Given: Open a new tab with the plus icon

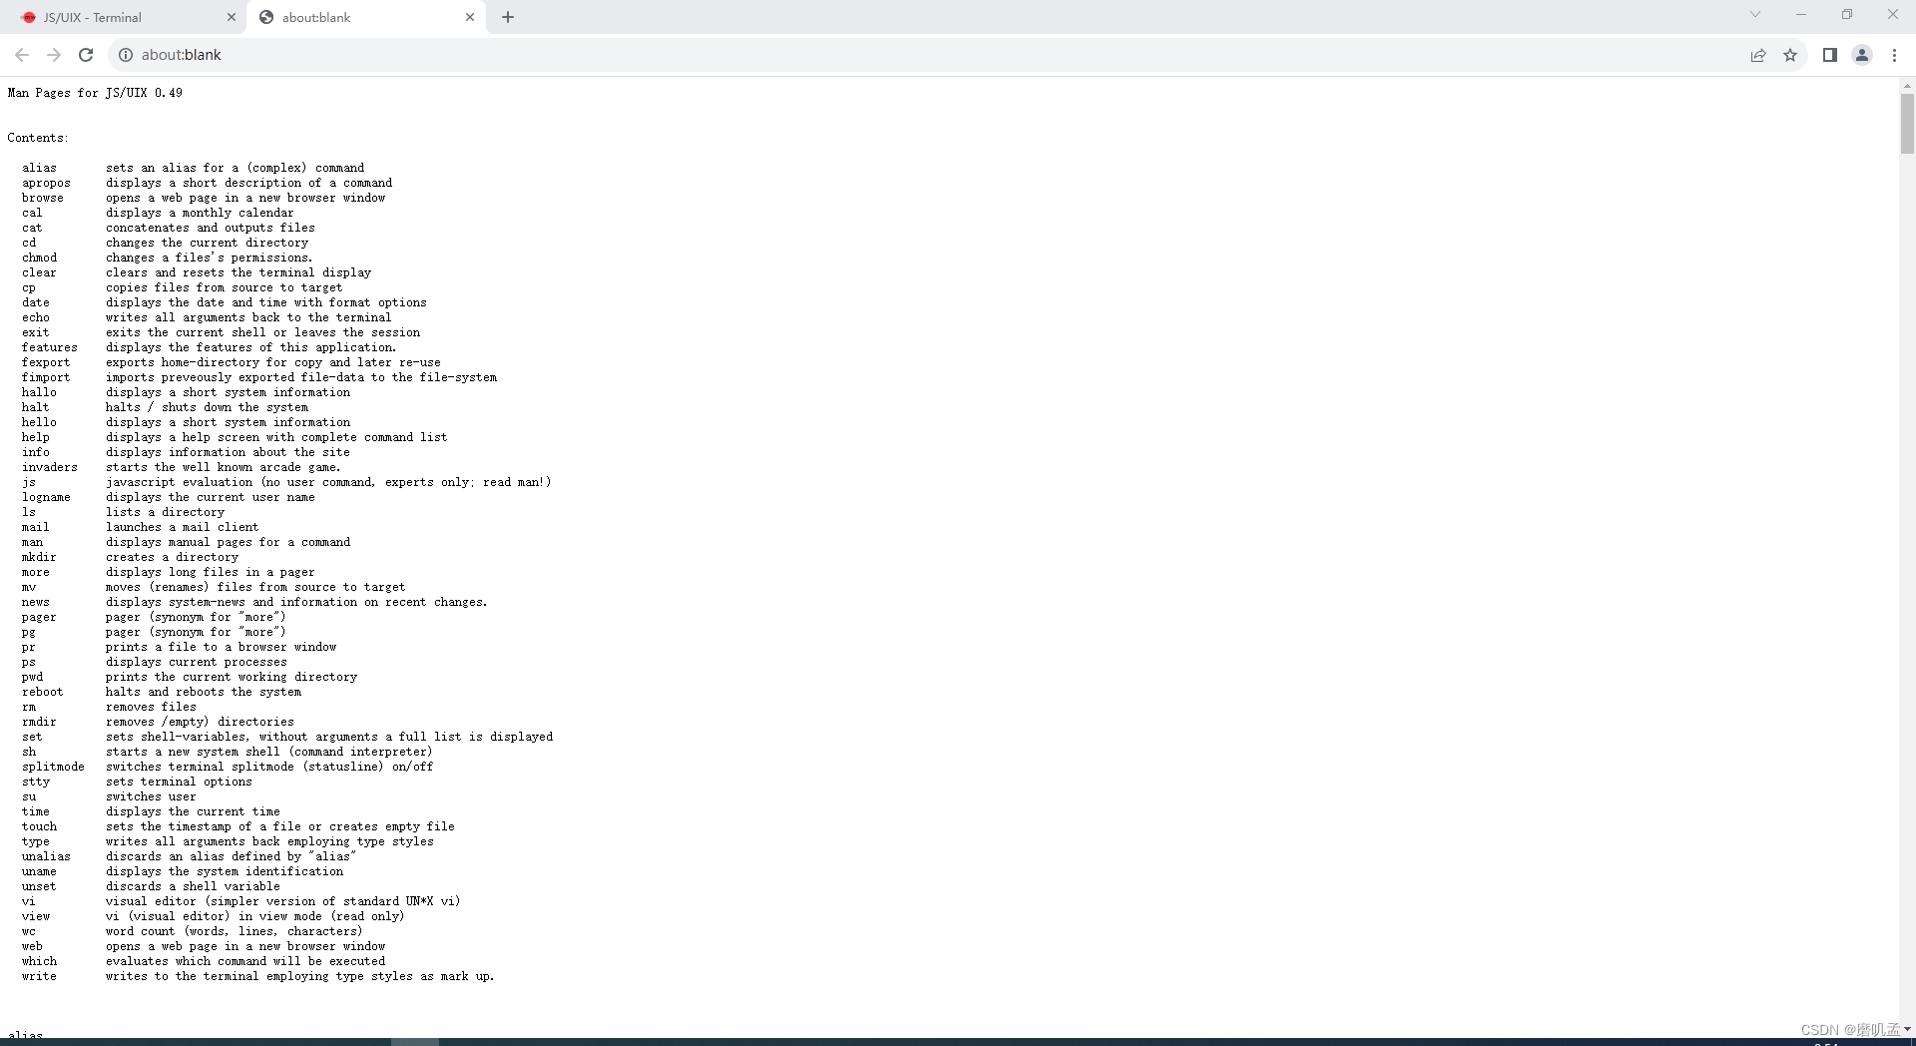Looking at the screenshot, I should (508, 17).
